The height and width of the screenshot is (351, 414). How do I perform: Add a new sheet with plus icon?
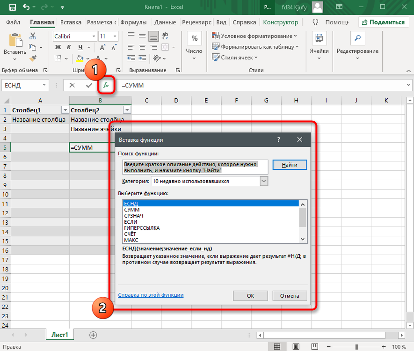coord(93,335)
